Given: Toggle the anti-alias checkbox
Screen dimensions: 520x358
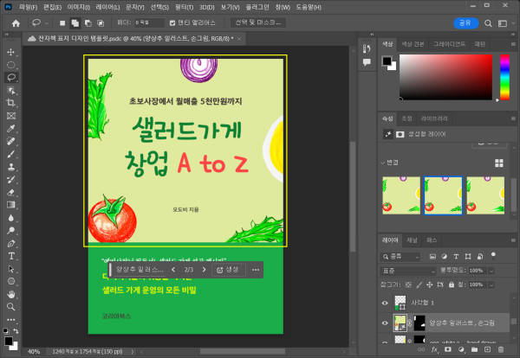Looking at the screenshot, I should click(172, 22).
